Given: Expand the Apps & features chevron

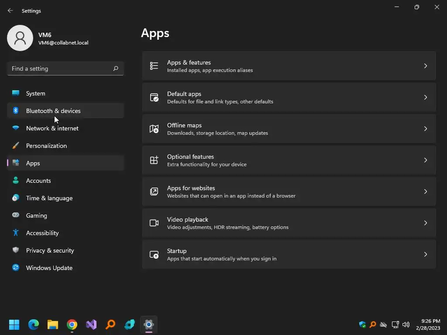Looking at the screenshot, I should pyautogui.click(x=425, y=66).
